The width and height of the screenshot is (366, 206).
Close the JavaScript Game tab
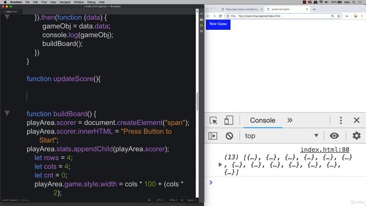click(x=307, y=9)
